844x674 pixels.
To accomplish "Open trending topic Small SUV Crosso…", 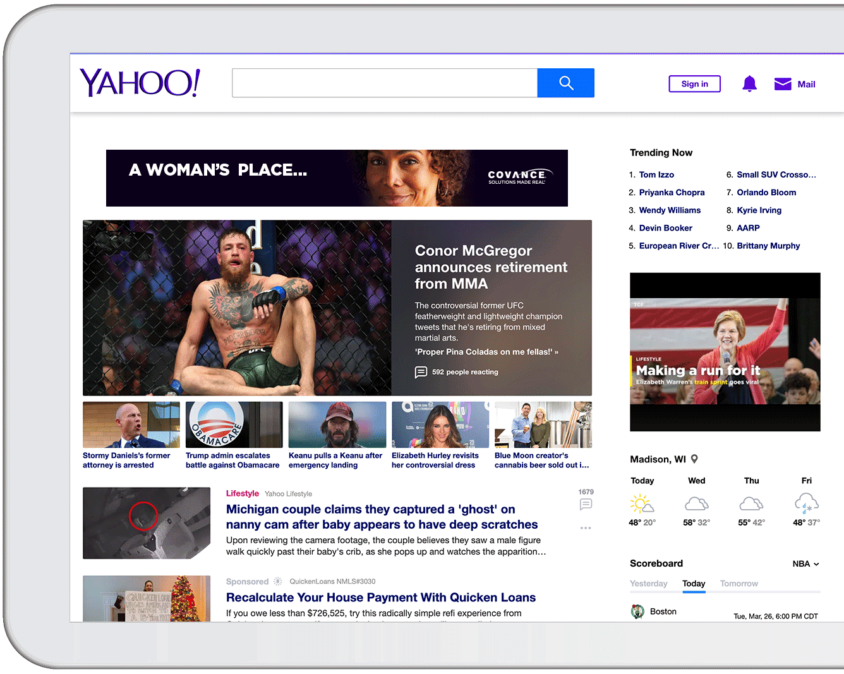I will click(x=776, y=174).
